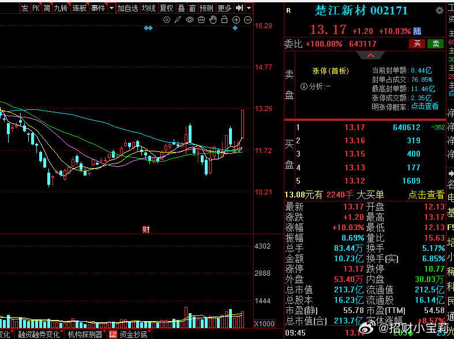This screenshot has width=454, height=339.
Task: Click 委比 value +100.00%
Action: pyautogui.click(x=324, y=44)
